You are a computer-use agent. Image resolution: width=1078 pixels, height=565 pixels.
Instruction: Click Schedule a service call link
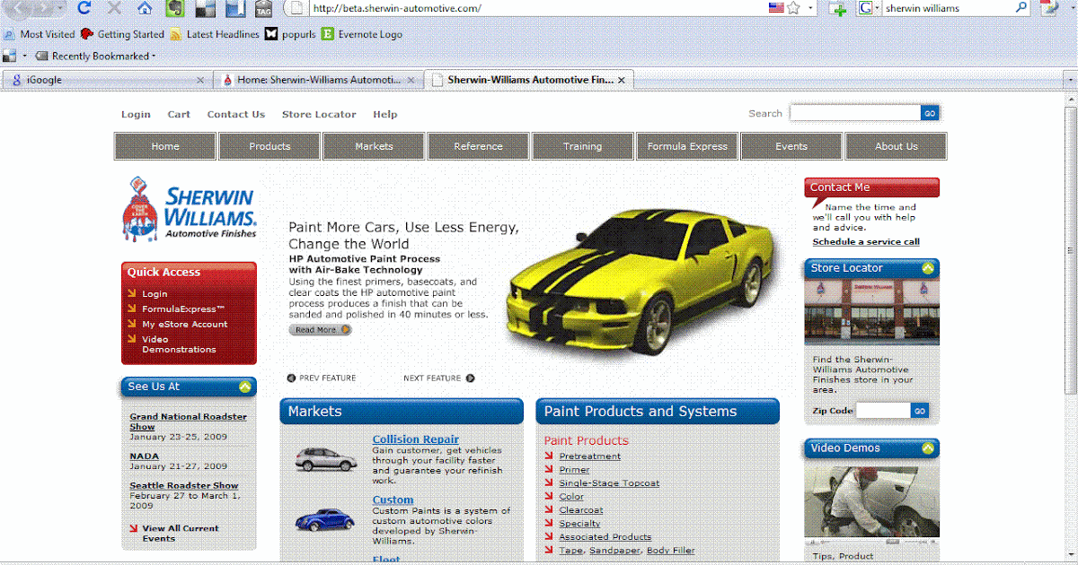[x=866, y=241]
